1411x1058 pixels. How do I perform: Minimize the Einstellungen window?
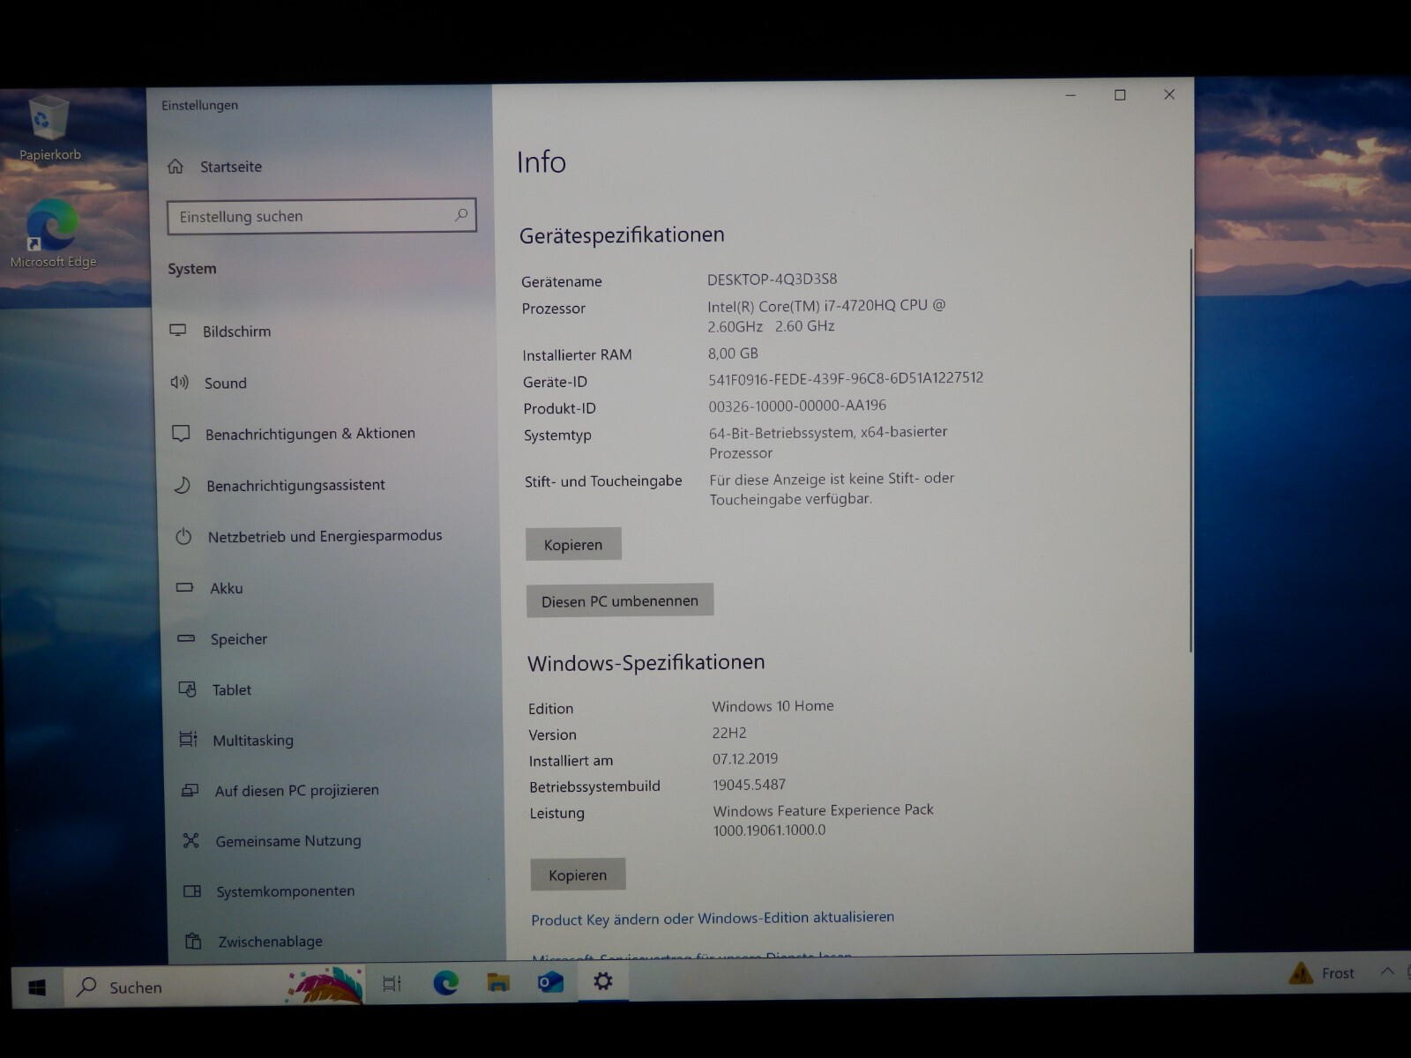pyautogui.click(x=1071, y=95)
